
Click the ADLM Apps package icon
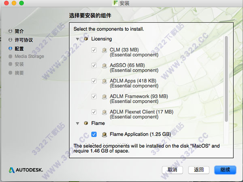coord(104,81)
